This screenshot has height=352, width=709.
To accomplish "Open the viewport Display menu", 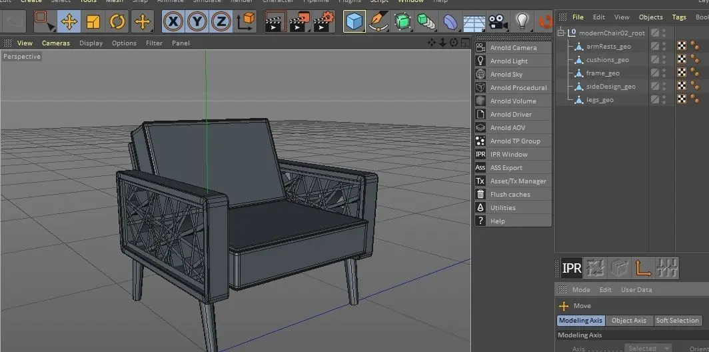I will pyautogui.click(x=91, y=43).
